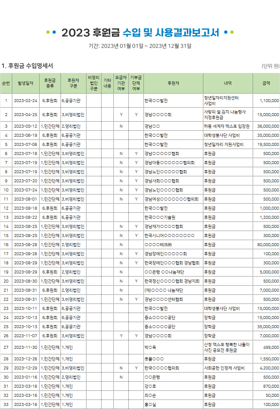Image resolution: width=280 pixels, height=409 pixels.
Task: Click the report title '2023 후원금 수입 및 사용결과보고서'
Action: click(140, 33)
